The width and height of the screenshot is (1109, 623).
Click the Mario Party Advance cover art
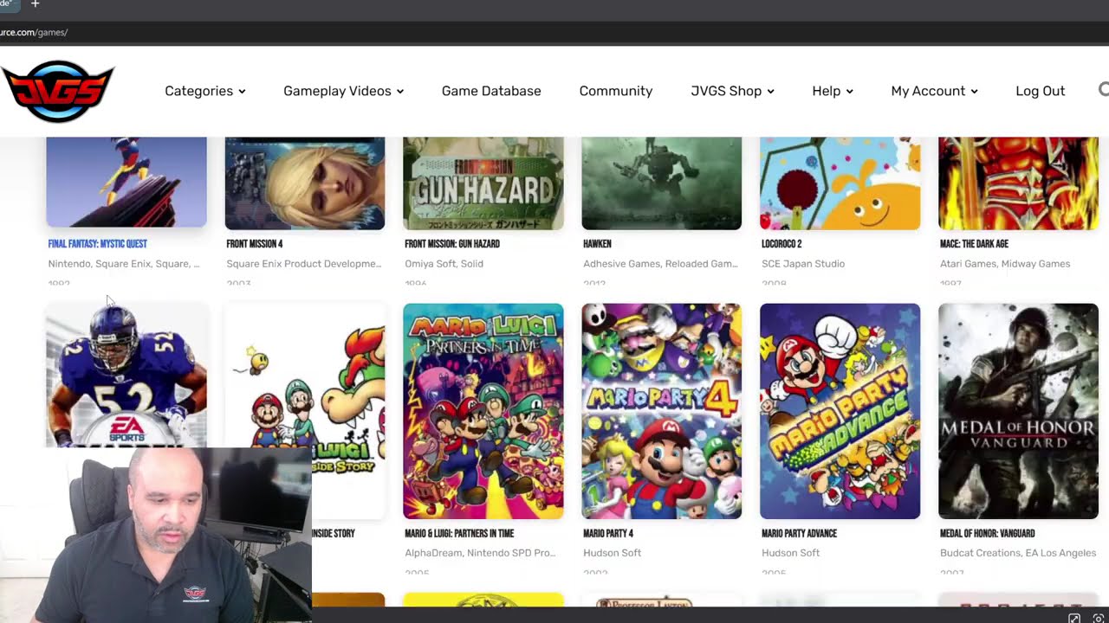coord(840,411)
